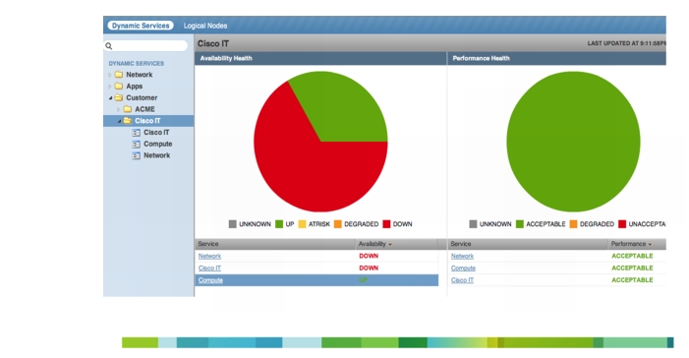The height and width of the screenshot is (358, 689).
Task: Open the Logical Nodes tab
Action: coord(205,26)
